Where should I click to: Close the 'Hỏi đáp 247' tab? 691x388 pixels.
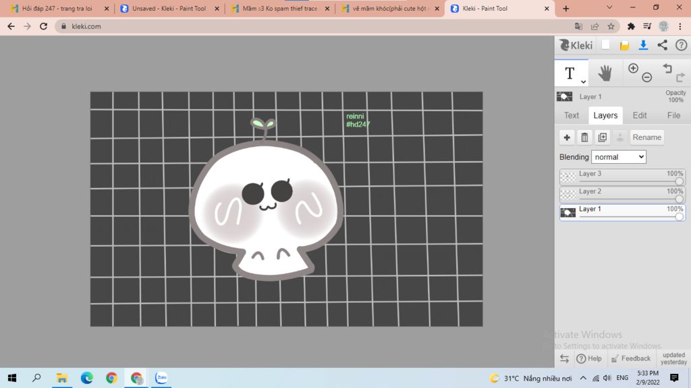(106, 8)
